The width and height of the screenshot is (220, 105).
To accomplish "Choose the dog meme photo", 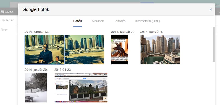I will [x=120, y=50].
